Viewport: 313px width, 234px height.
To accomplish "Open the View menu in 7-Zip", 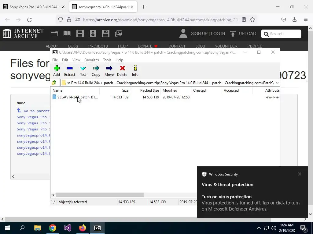I will point(76,60).
